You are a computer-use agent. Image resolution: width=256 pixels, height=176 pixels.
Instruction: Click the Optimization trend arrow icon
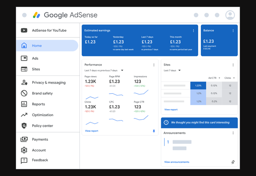coord(24,115)
